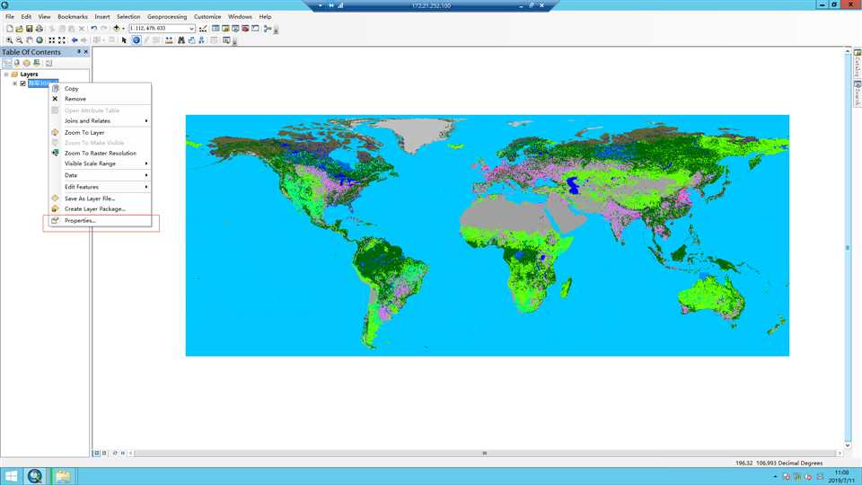Select the Zoom Out magnifier tool
The width and height of the screenshot is (862, 485).
pos(19,40)
